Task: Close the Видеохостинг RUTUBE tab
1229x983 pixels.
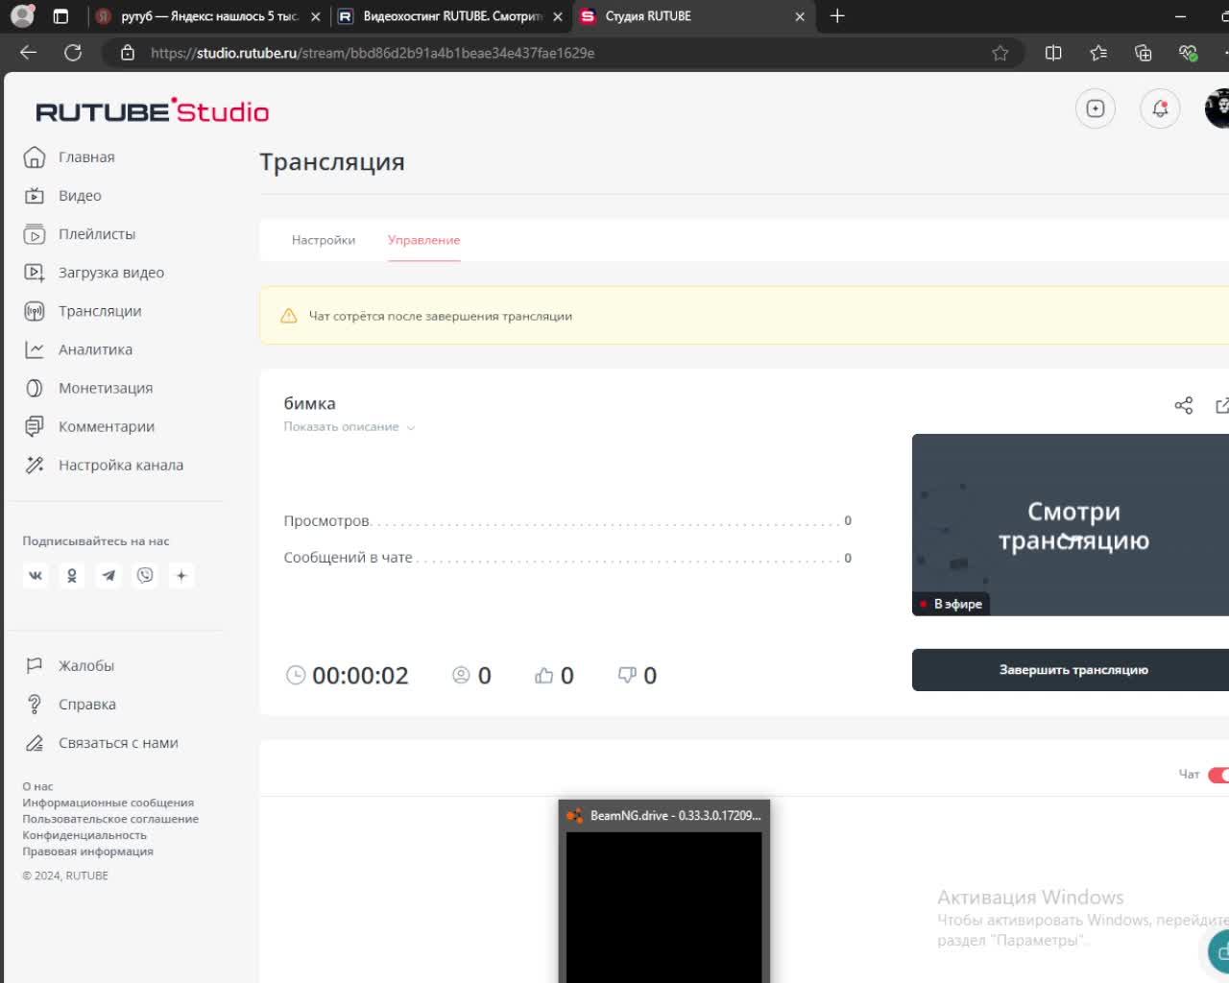Action: coord(558,16)
